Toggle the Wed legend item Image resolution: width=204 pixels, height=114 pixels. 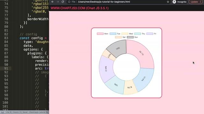pos(127,34)
